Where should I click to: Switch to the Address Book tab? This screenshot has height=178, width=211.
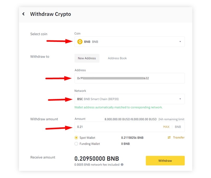pyautogui.click(x=117, y=58)
